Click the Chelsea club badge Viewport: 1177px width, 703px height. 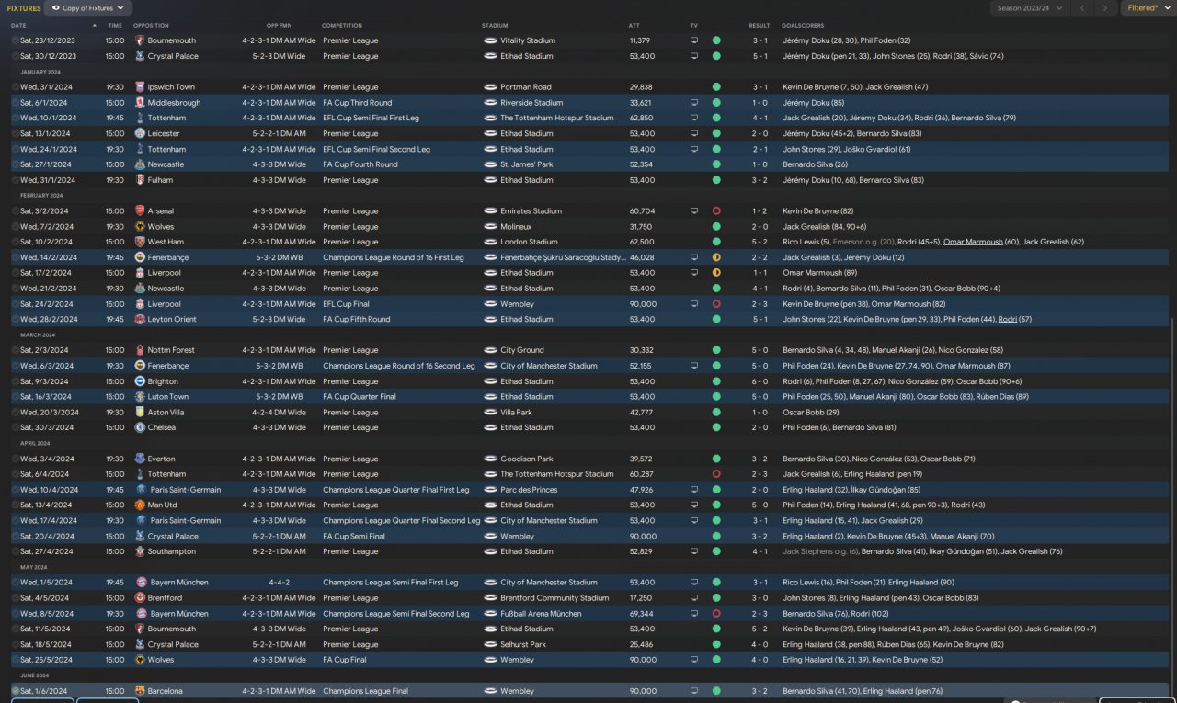140,427
